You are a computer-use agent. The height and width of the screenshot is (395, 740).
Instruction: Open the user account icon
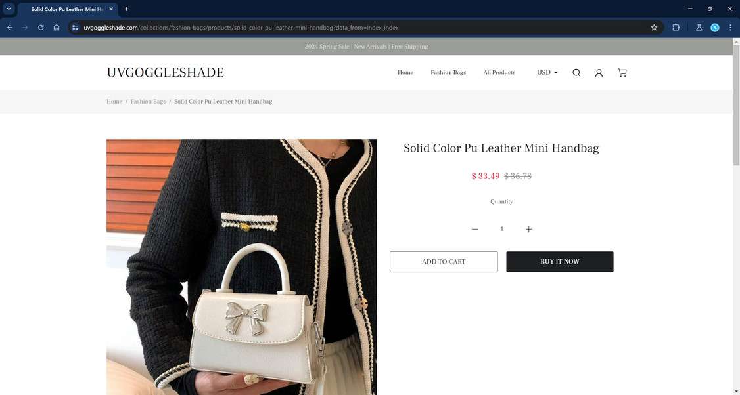(599, 73)
